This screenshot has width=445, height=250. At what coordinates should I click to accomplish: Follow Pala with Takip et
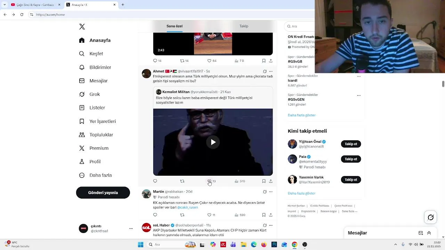point(351,159)
